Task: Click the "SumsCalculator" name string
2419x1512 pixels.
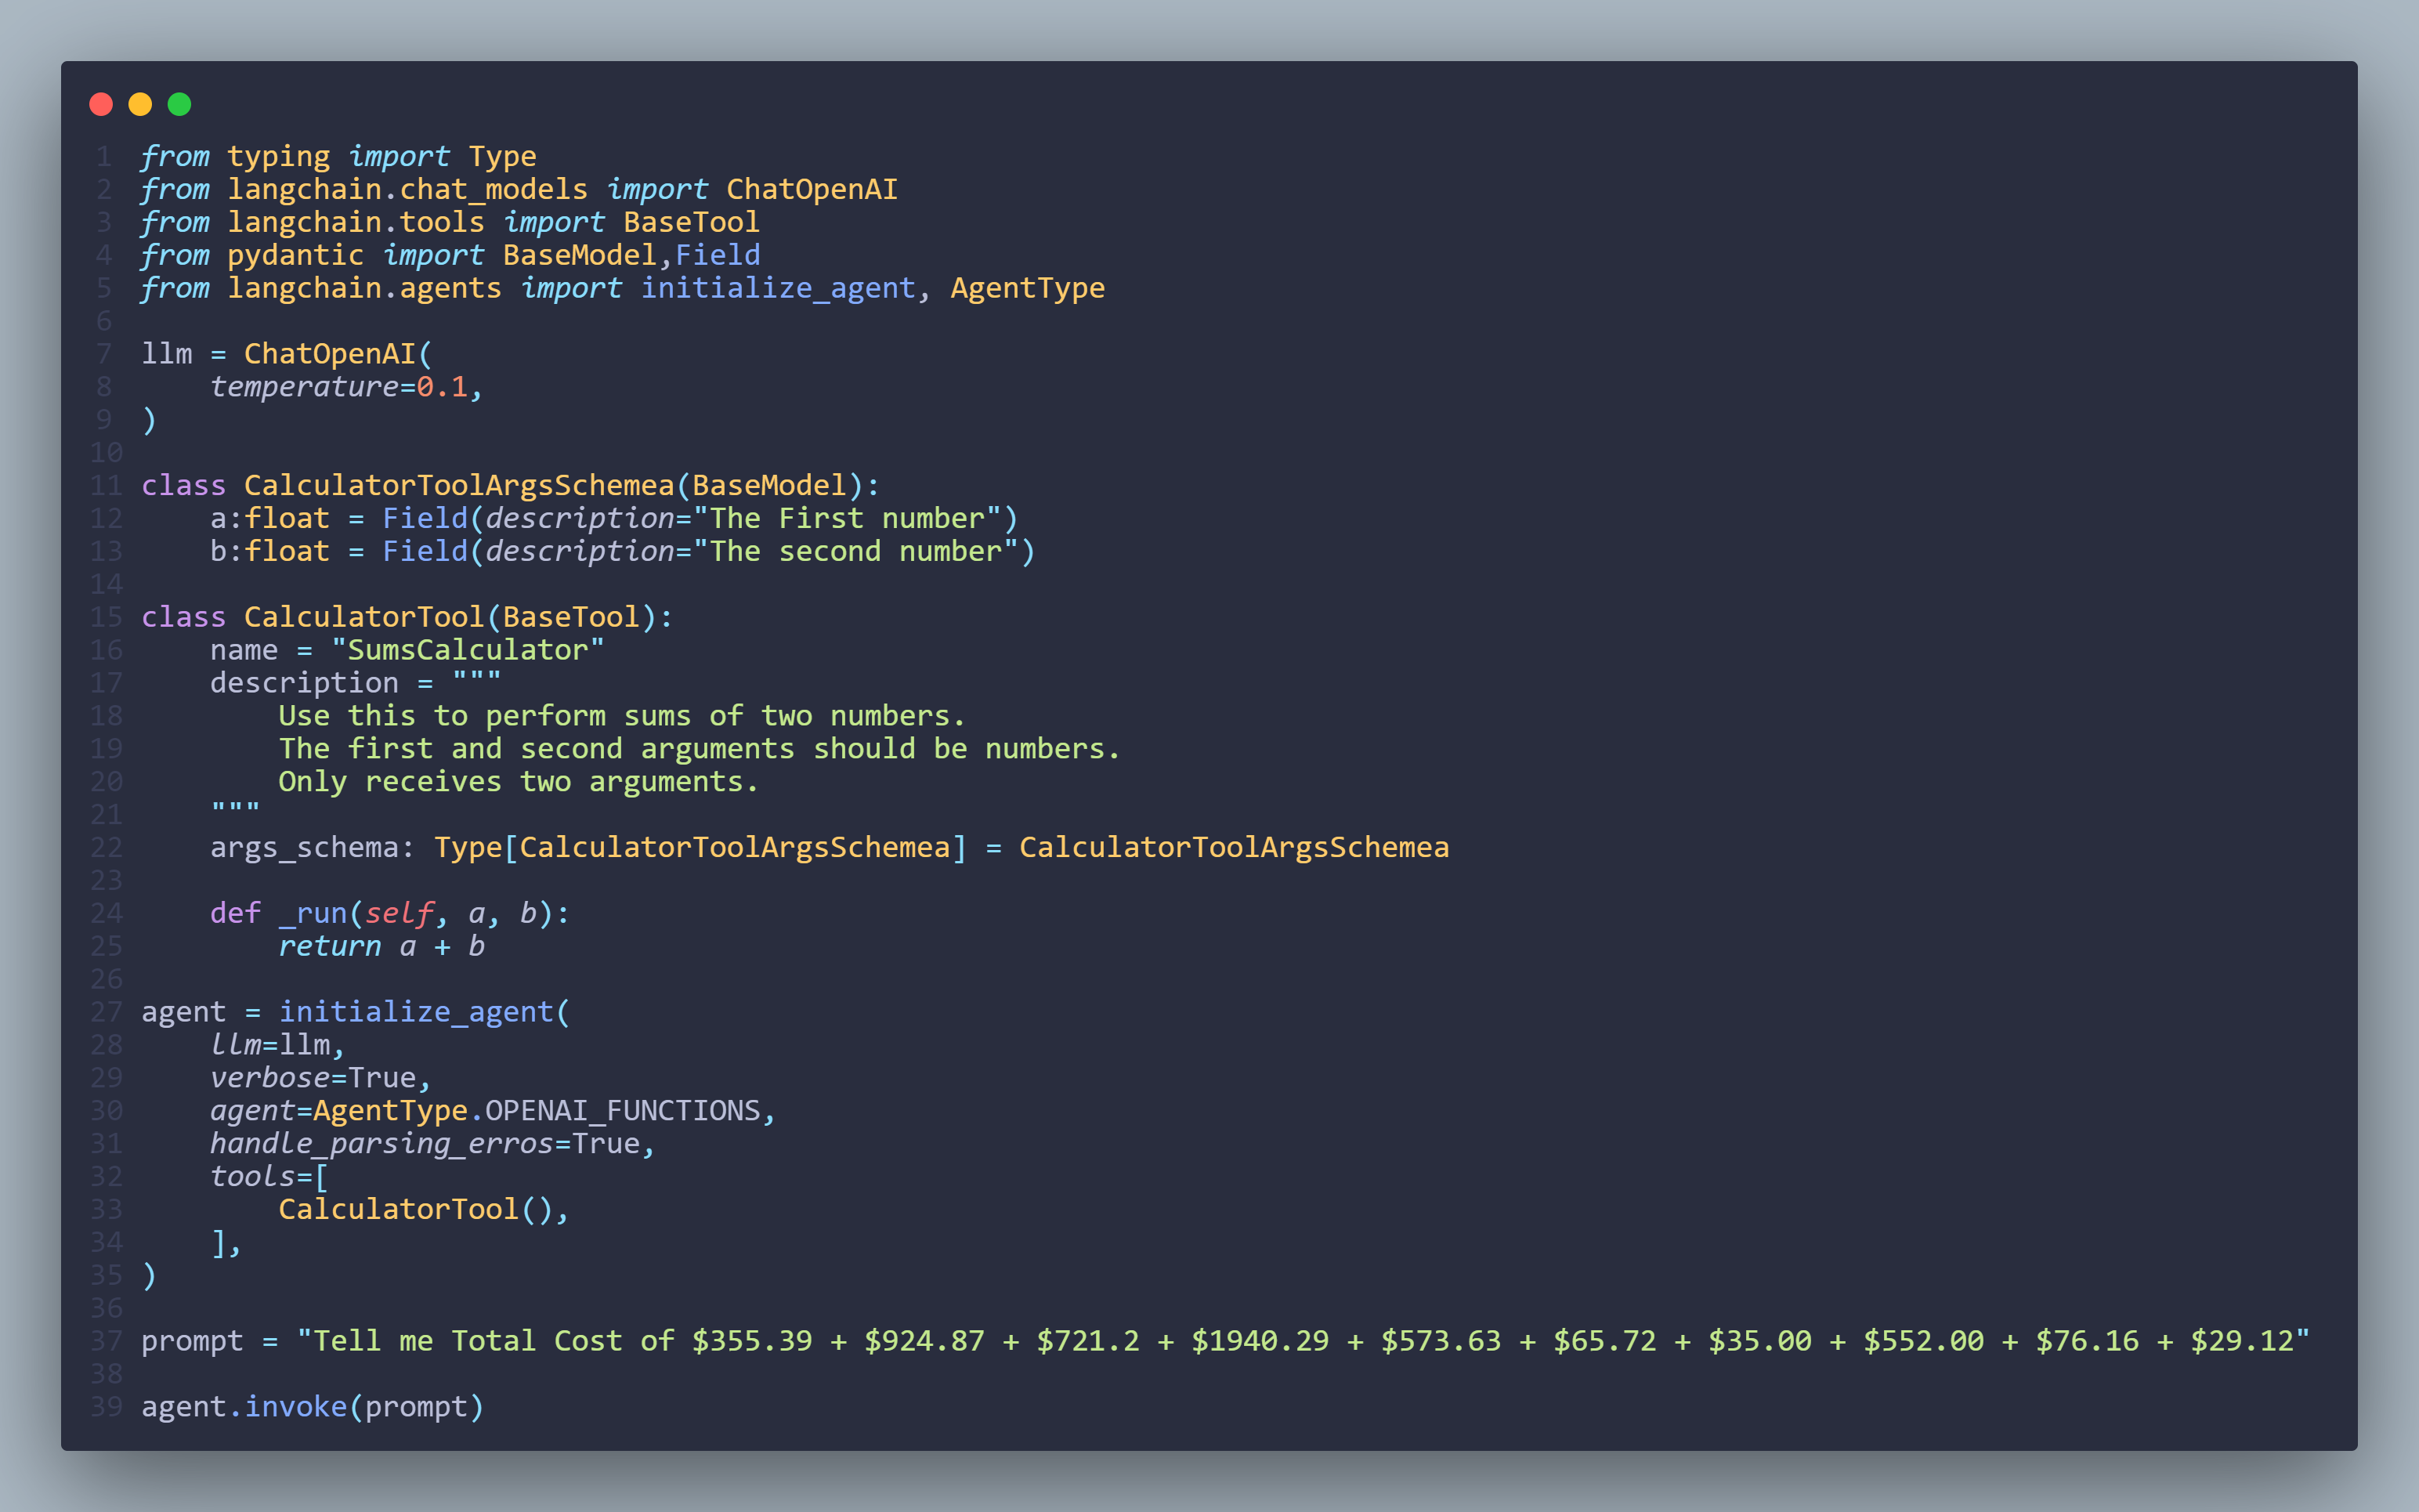Action: (467, 650)
